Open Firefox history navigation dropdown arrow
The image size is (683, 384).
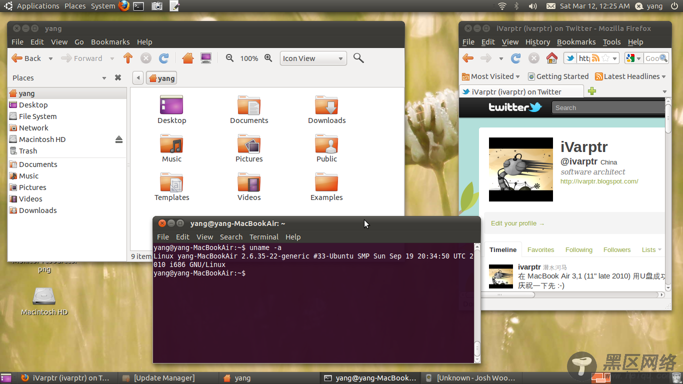(501, 58)
